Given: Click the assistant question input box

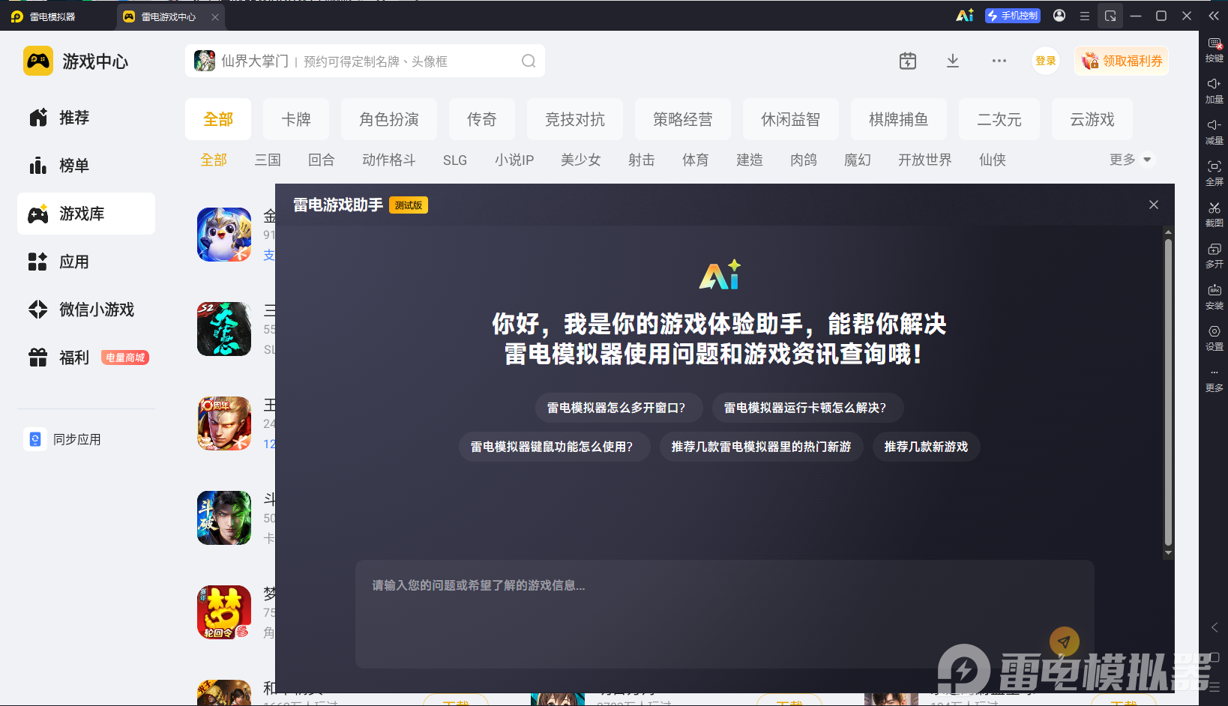Looking at the screenshot, I should tap(725, 614).
